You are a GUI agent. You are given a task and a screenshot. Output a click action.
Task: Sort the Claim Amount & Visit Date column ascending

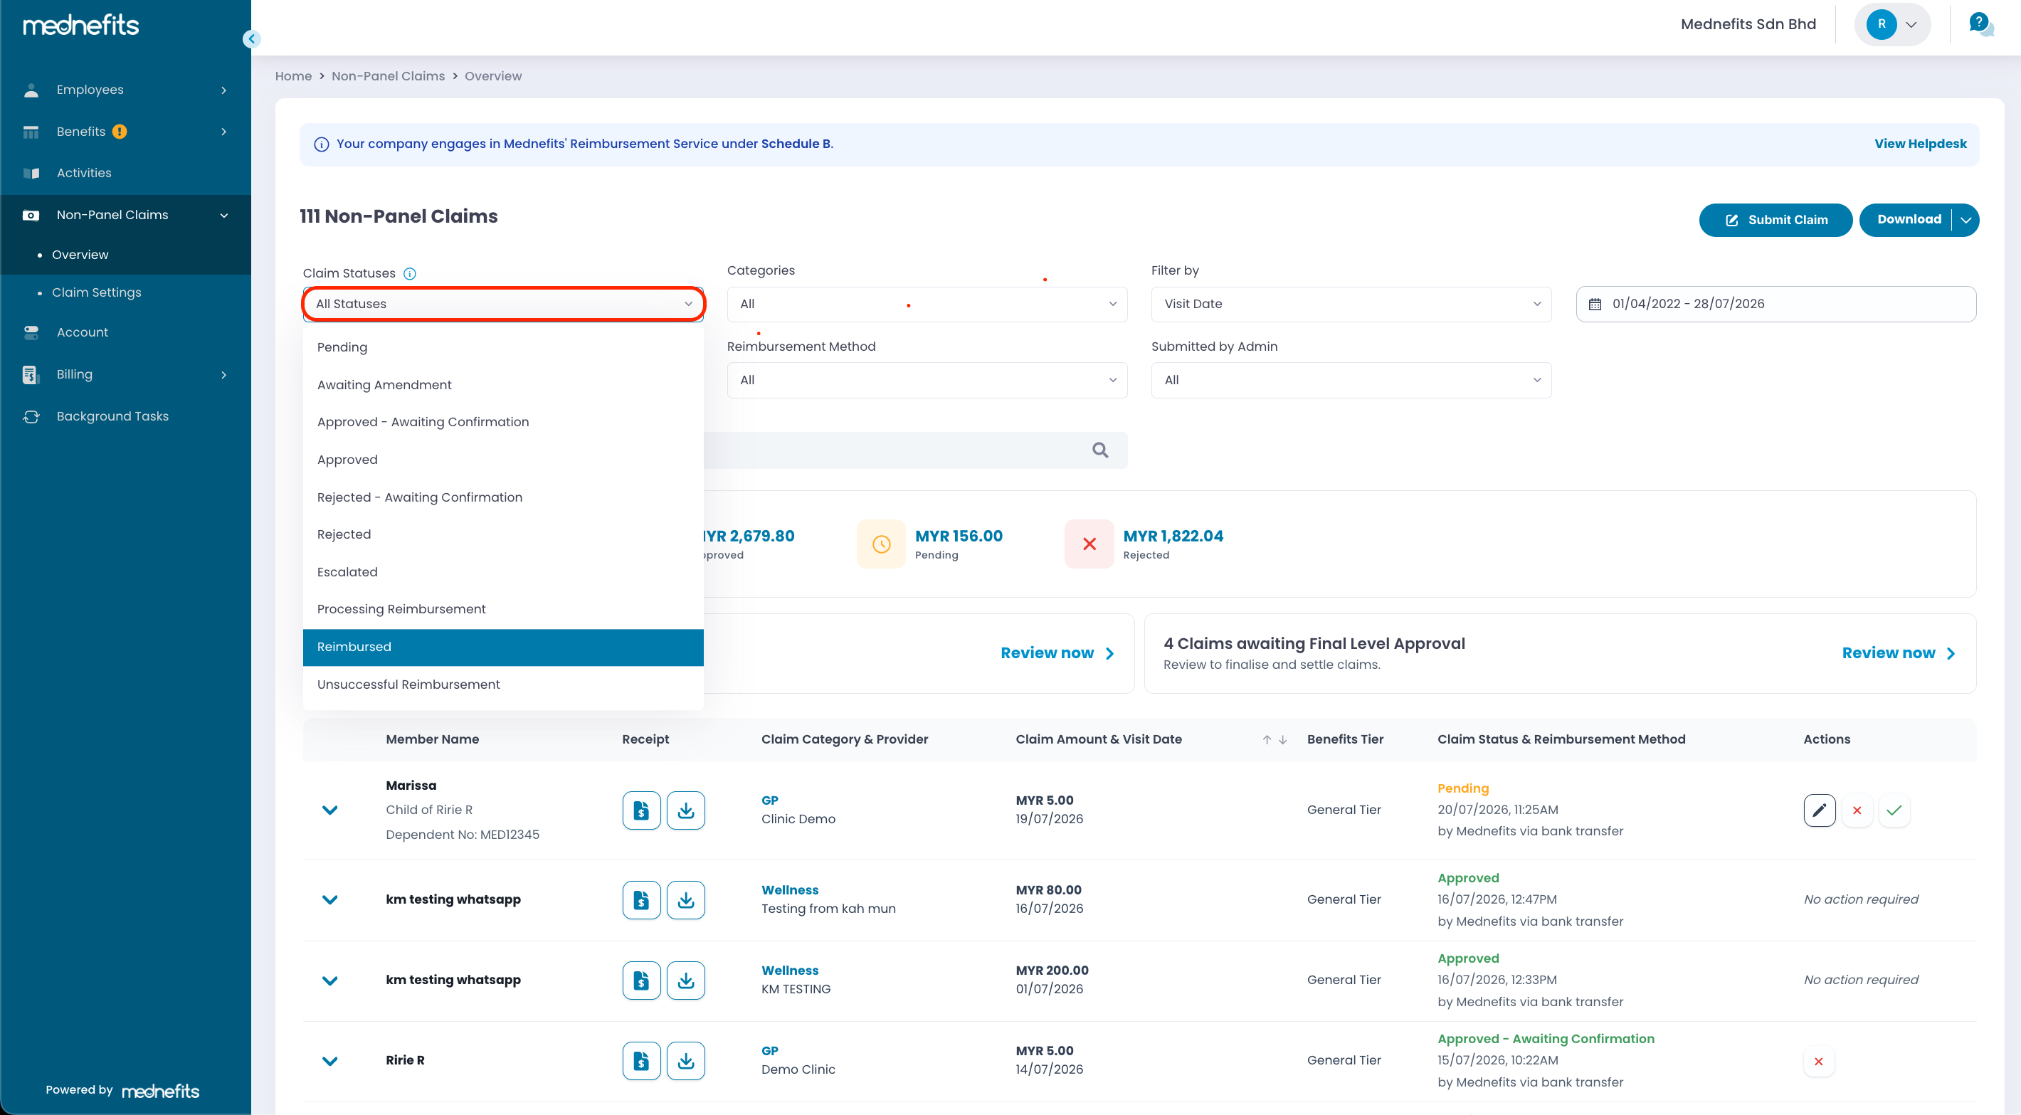[1266, 740]
